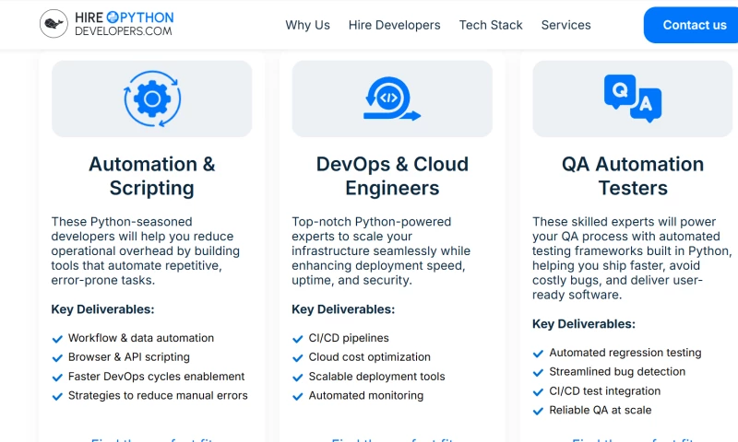
Task: Click checkmark beside Strategies to reduce manual errors
Action: [x=57, y=397]
